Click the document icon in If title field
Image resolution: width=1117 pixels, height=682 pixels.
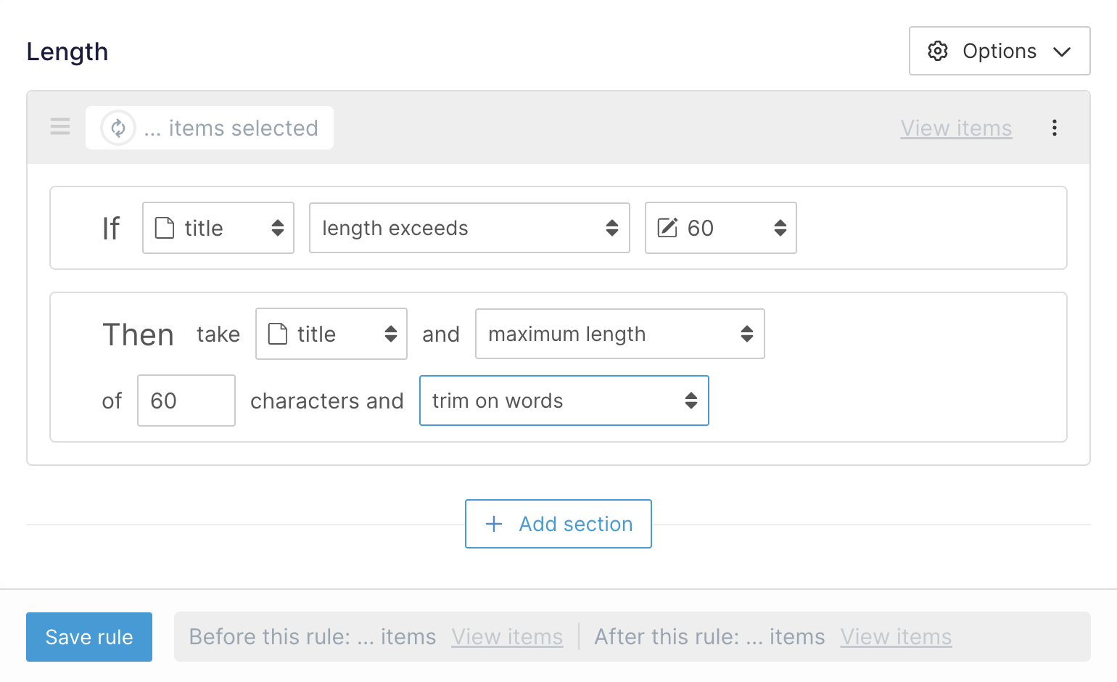[x=165, y=228]
